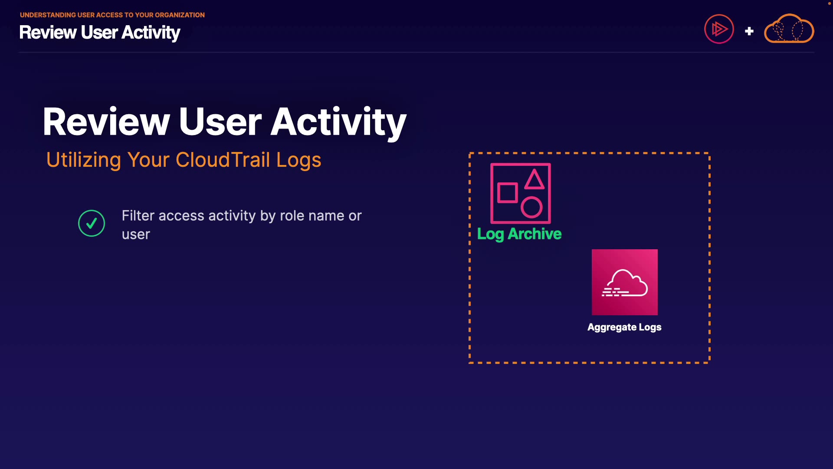
Task: Click the circle shape inside Log Archive icon
Action: (531, 207)
